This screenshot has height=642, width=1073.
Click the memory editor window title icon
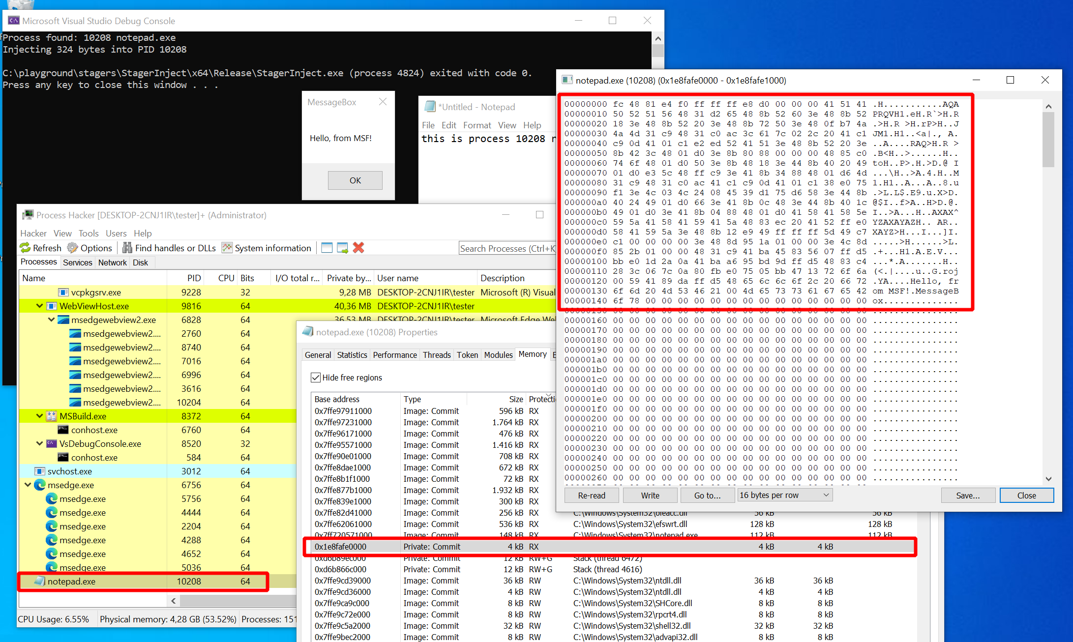pos(567,80)
